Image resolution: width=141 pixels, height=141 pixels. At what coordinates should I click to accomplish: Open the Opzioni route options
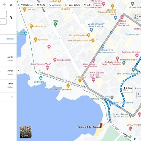pyautogui.click(x=10, y=39)
